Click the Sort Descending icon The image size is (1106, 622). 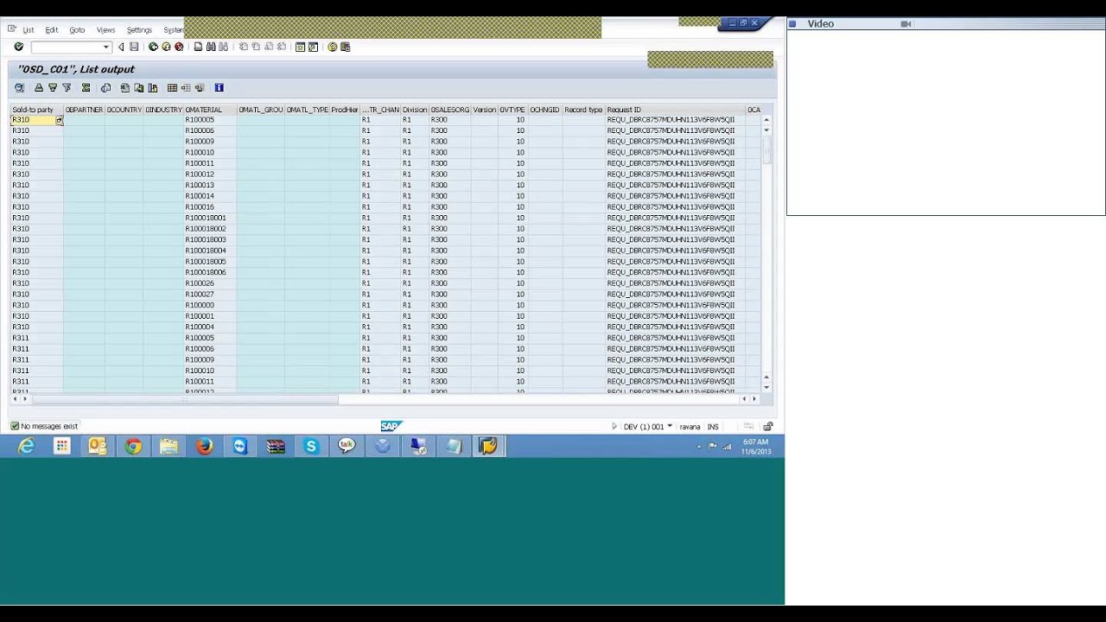tap(53, 87)
